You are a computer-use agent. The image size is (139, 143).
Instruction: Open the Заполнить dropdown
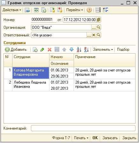(x=103, y=49)
